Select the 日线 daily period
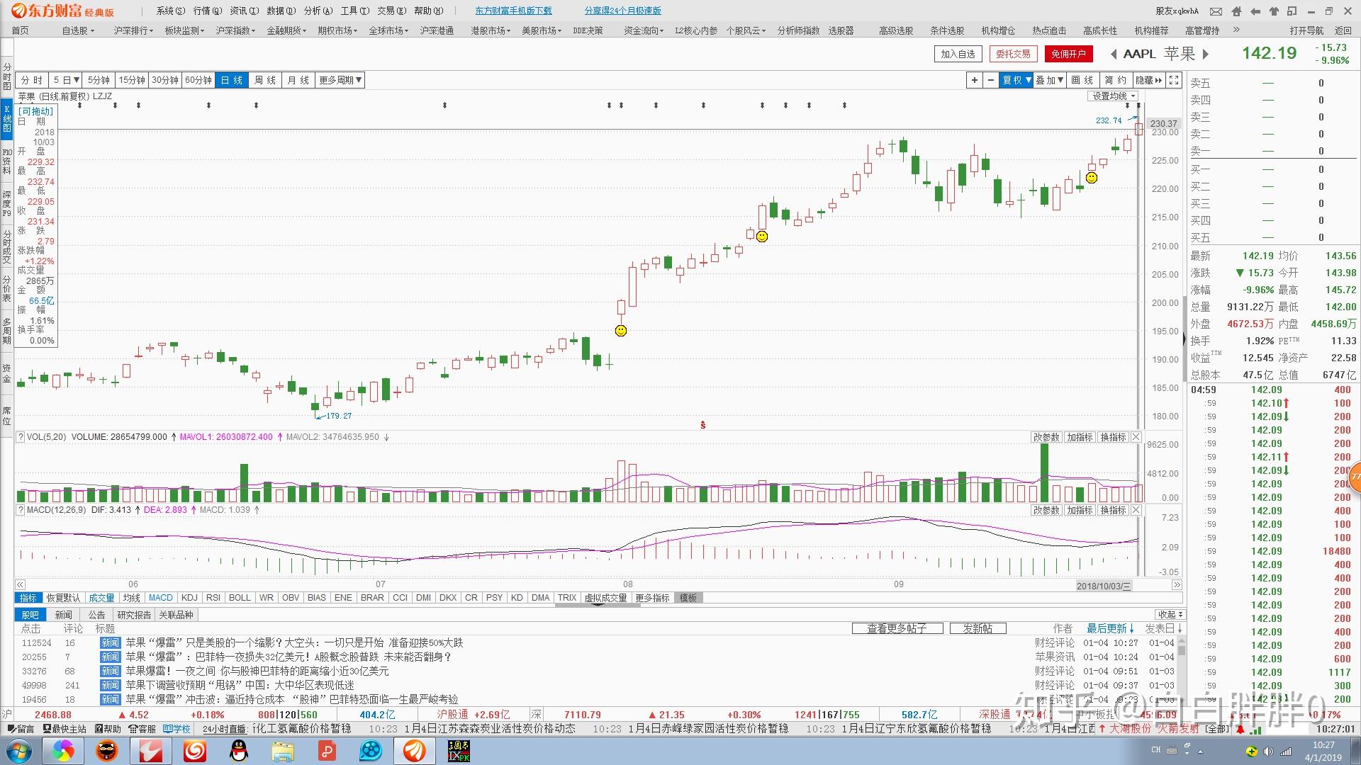 click(232, 80)
